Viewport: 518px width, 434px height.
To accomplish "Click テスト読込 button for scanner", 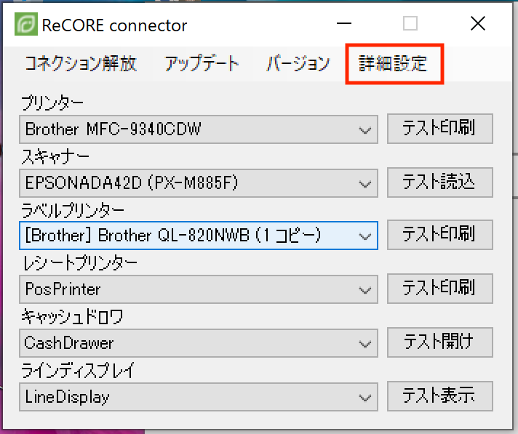I will tap(440, 182).
